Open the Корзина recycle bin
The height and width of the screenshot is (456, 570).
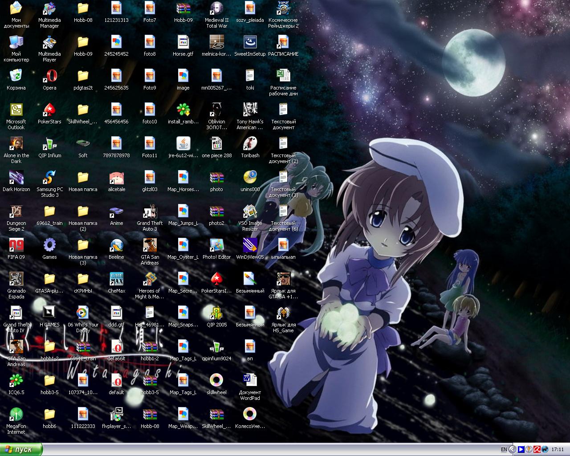[16, 76]
